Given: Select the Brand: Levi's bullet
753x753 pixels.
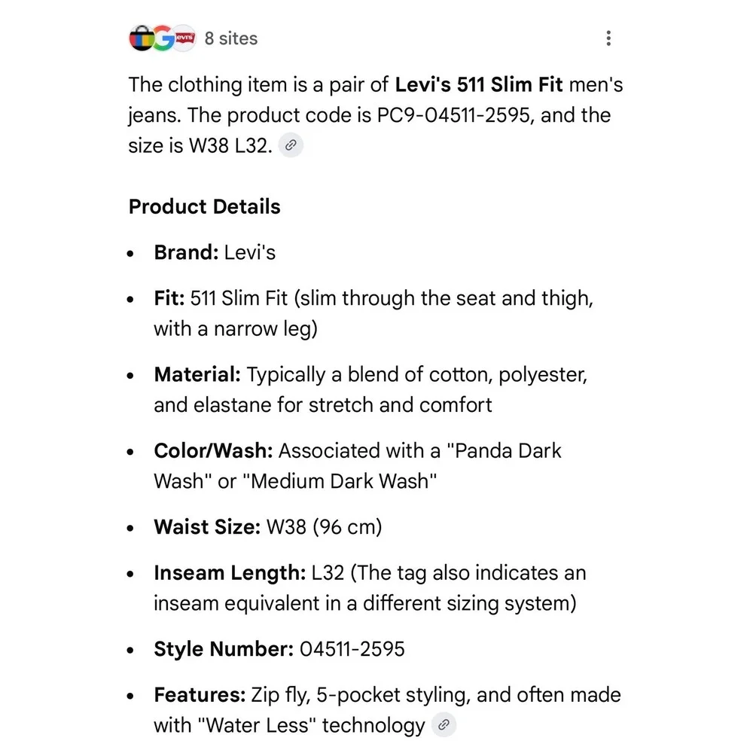Looking at the screenshot, I should pos(215,252).
